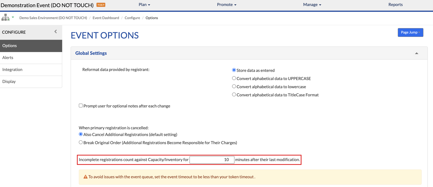The image size is (433, 187).
Task: Open the Plan dropdown menu
Action: [x=144, y=4]
